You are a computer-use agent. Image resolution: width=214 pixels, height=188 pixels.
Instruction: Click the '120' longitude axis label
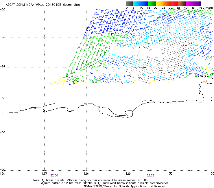2,174
